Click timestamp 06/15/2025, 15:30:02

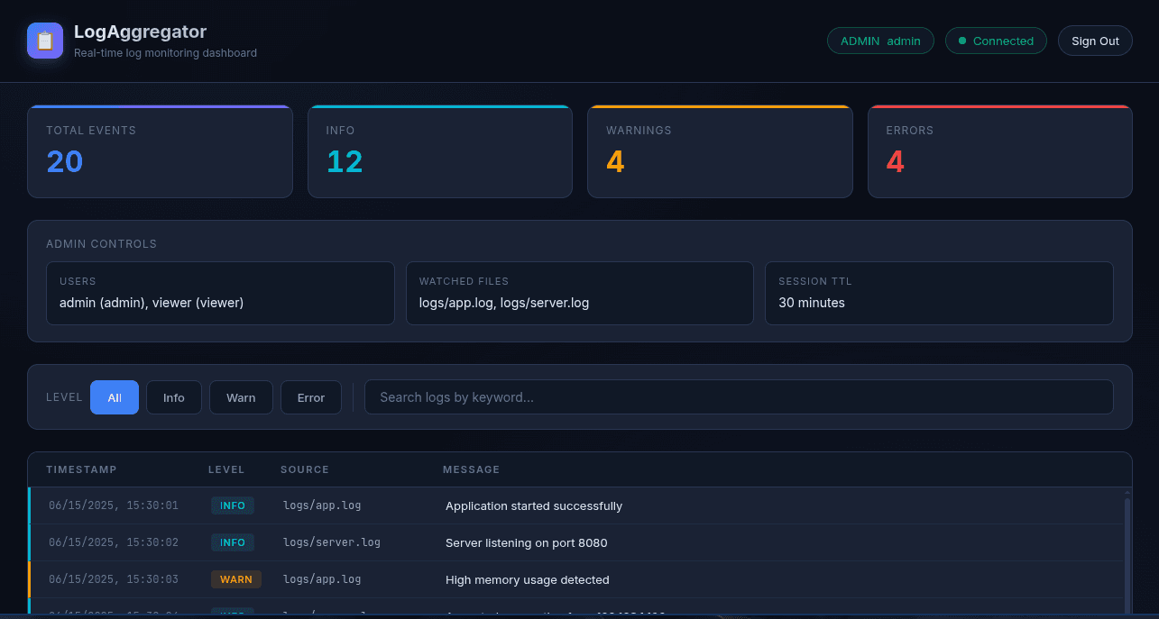point(114,542)
